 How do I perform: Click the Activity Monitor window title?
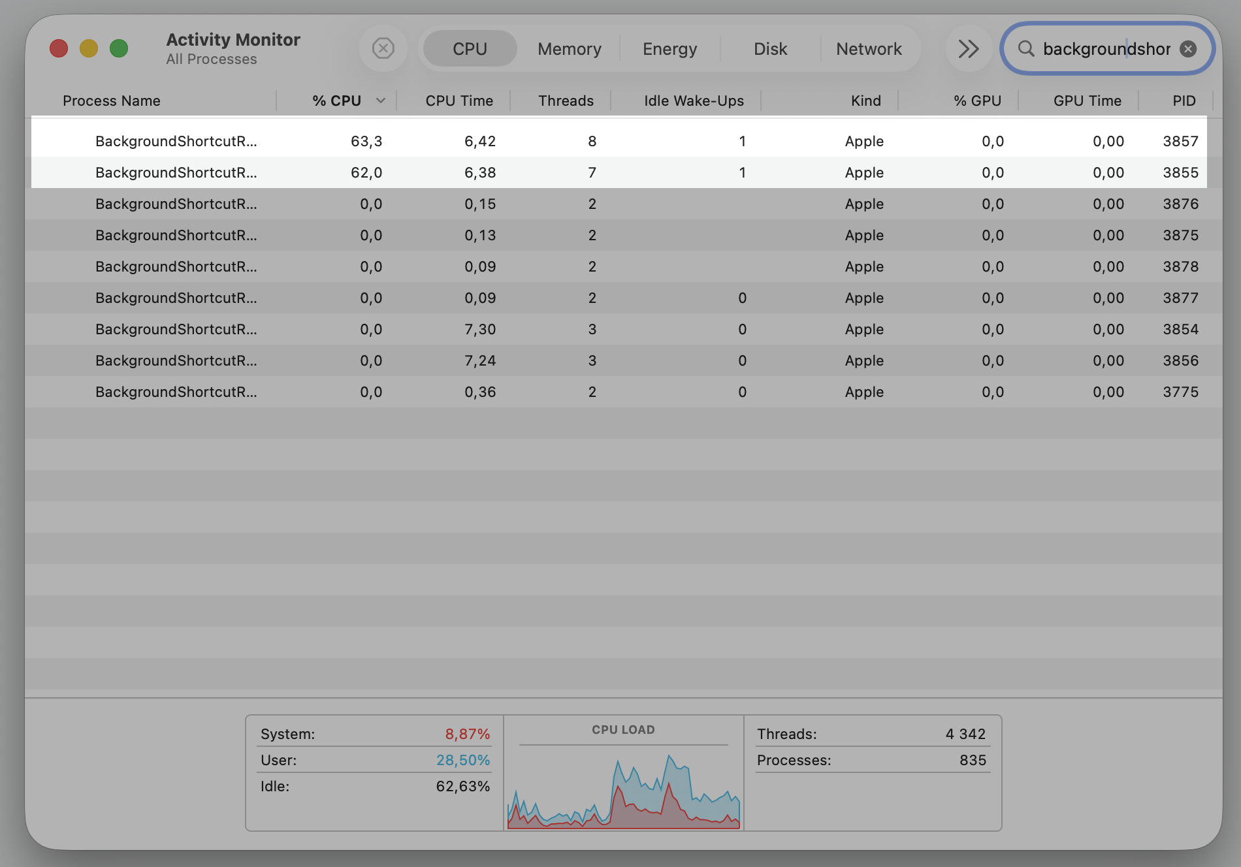pos(233,40)
